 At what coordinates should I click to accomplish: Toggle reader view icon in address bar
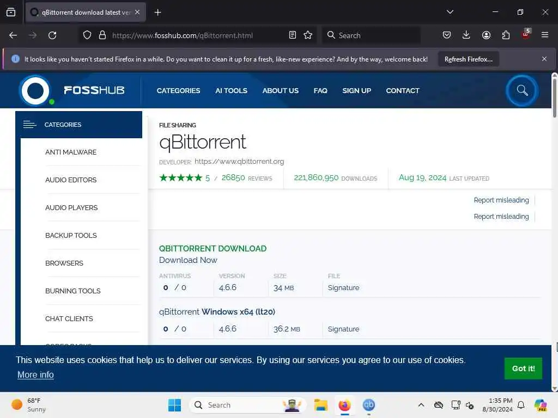pos(293,35)
